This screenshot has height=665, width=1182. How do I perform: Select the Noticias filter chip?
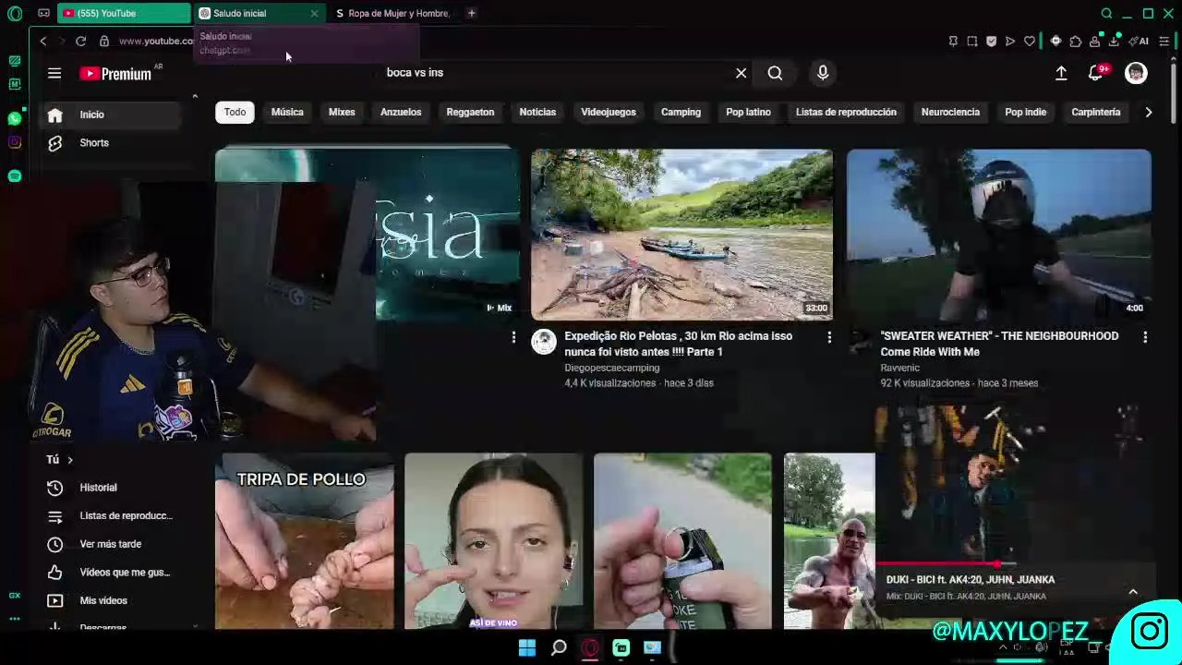tap(537, 112)
